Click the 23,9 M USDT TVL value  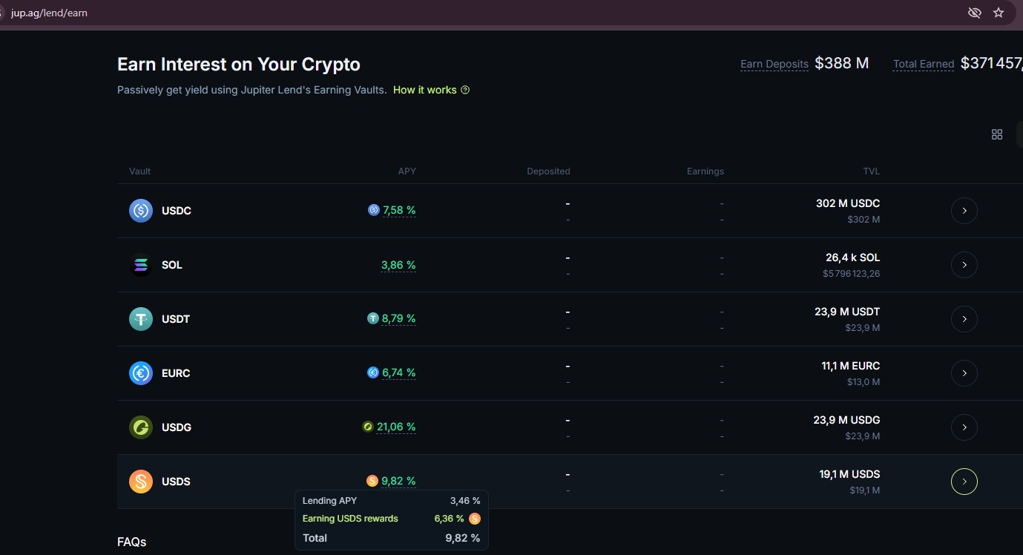pos(847,312)
